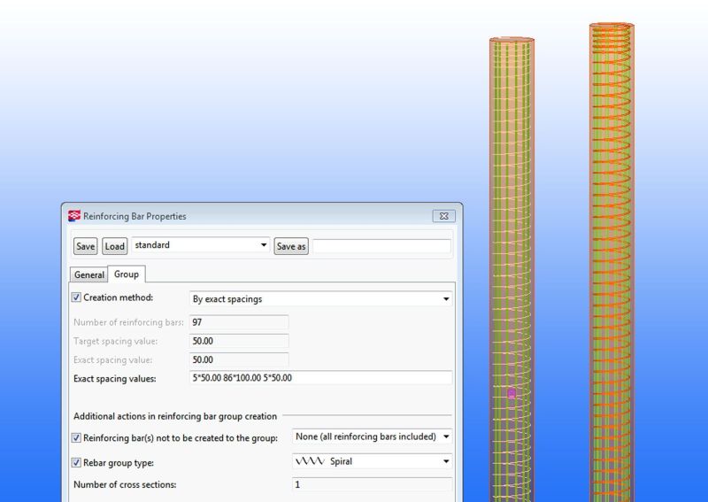Click the Target spacing value field

point(239,341)
